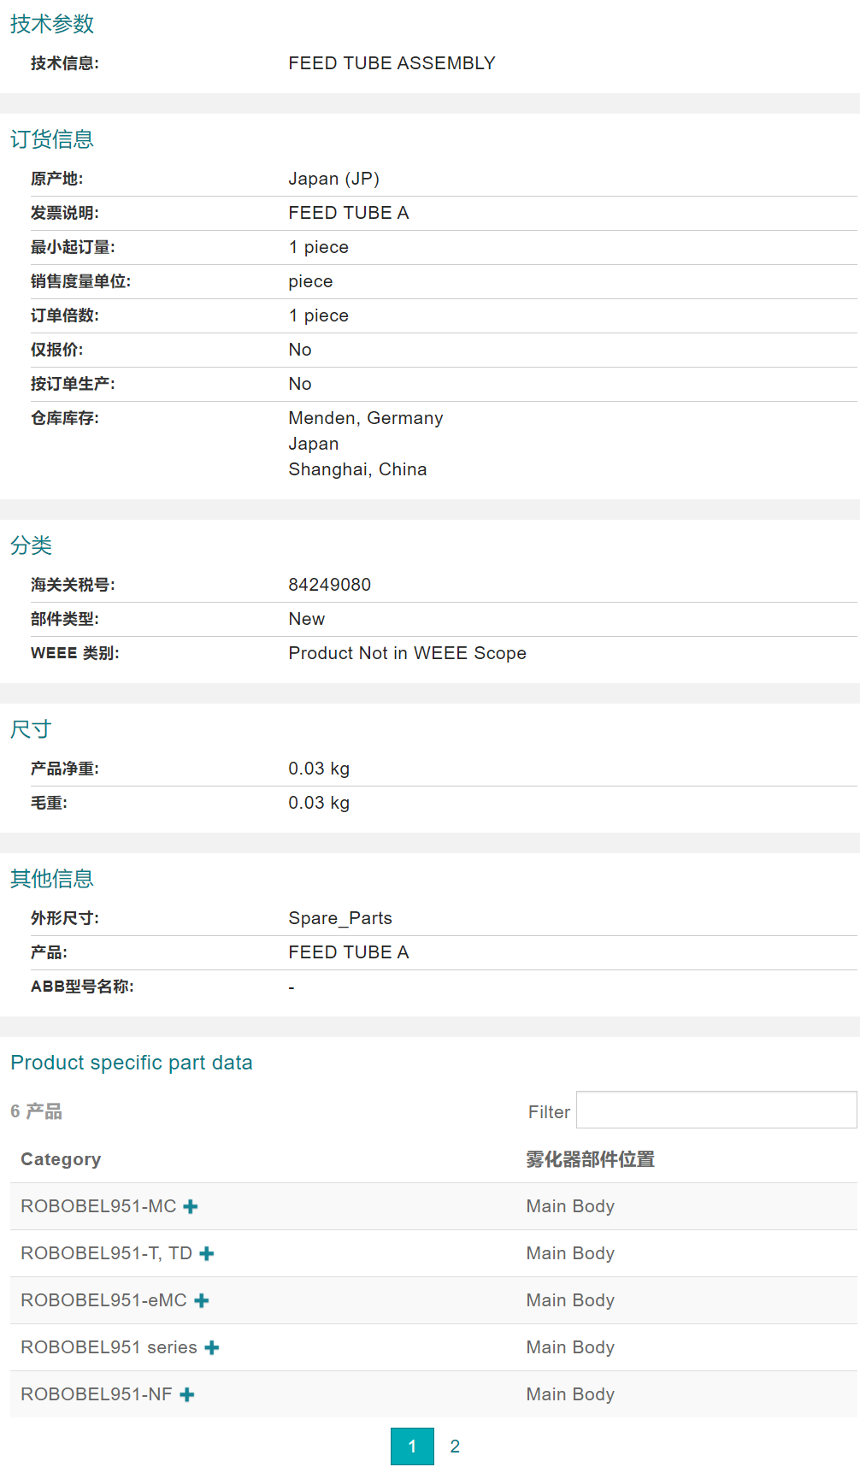Select current page 1 button
Image resolution: width=860 pixels, height=1467 pixels.
(412, 1446)
